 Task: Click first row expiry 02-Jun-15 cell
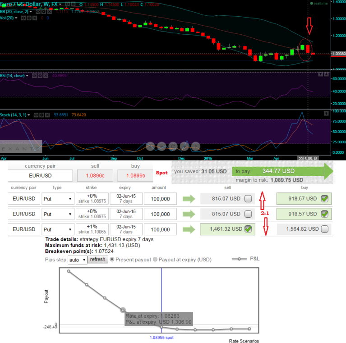(126, 199)
